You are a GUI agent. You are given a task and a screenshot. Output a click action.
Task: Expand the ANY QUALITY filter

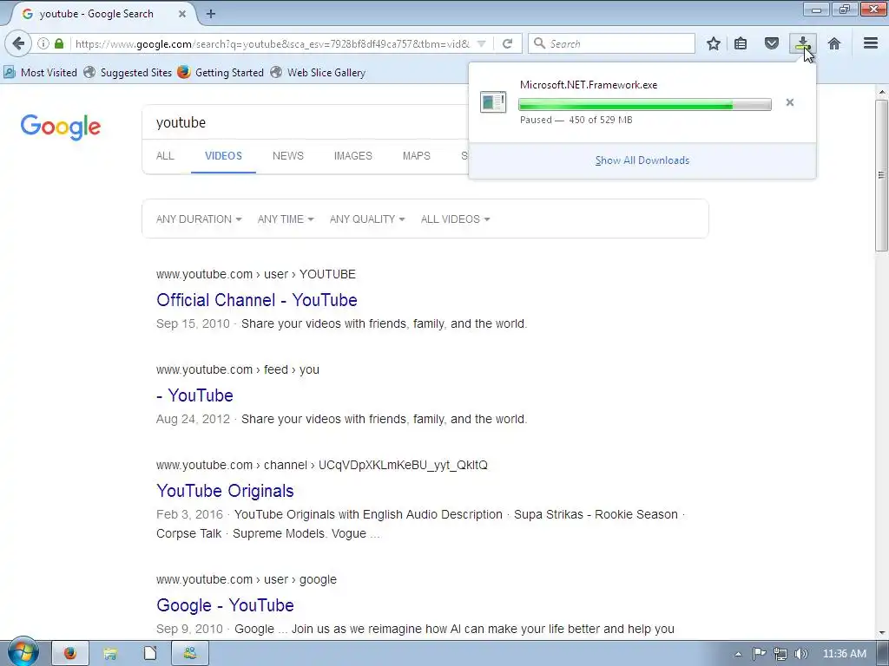pos(367,219)
